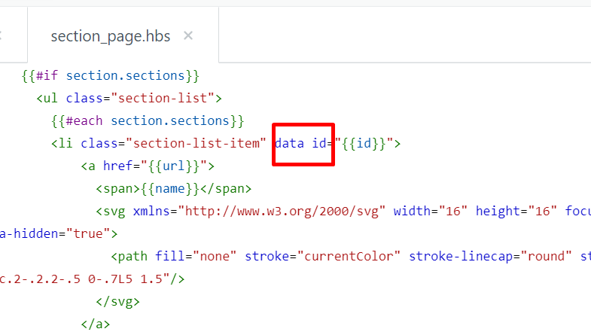Place cursor on "{{#if section.sections}}" line
Image resolution: width=591 pixels, height=332 pixels.
(110, 75)
